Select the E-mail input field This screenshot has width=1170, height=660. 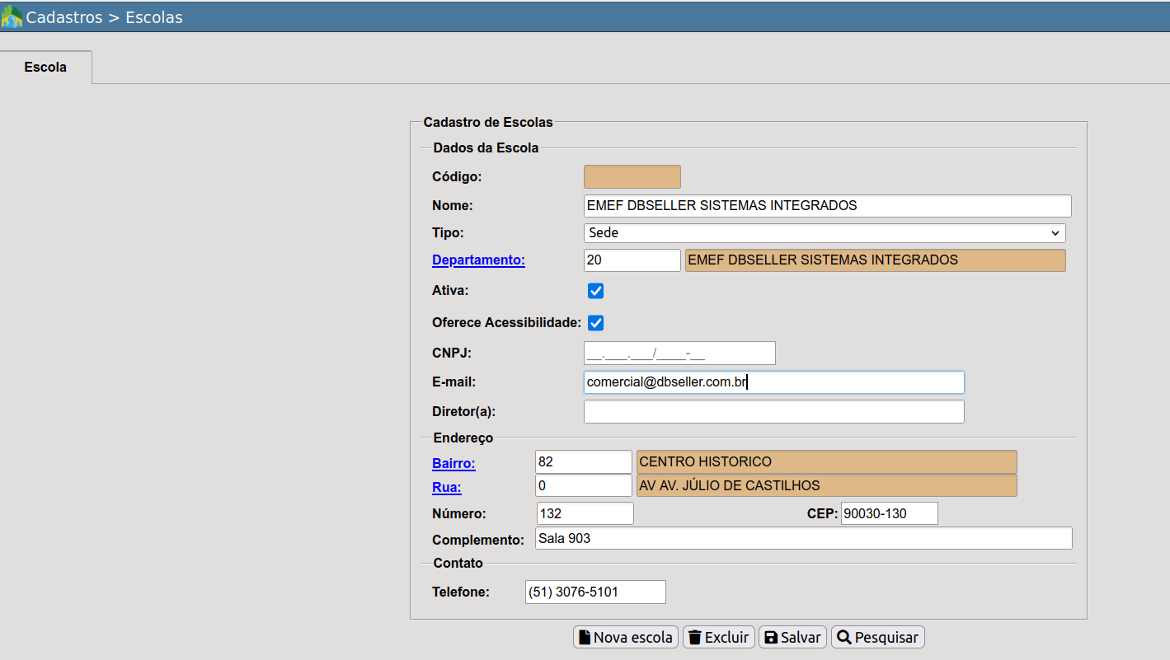pos(773,382)
